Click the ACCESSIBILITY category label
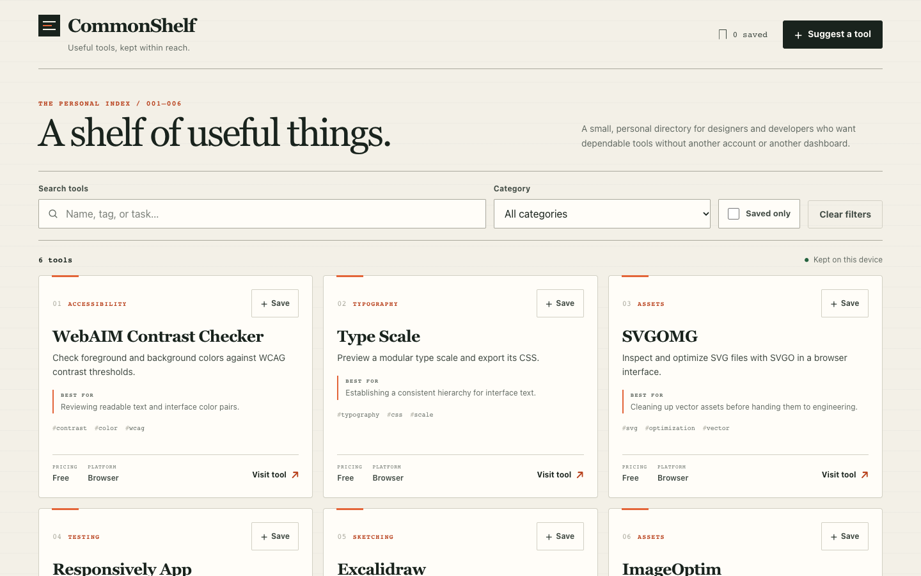Image resolution: width=921 pixels, height=576 pixels. [97, 304]
